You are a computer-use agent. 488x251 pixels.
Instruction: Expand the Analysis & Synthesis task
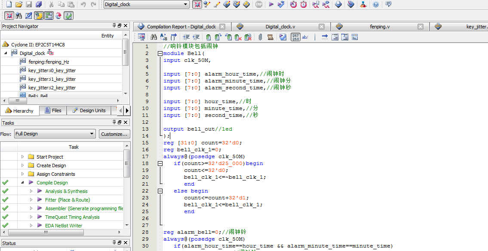pyautogui.click(x=31, y=191)
